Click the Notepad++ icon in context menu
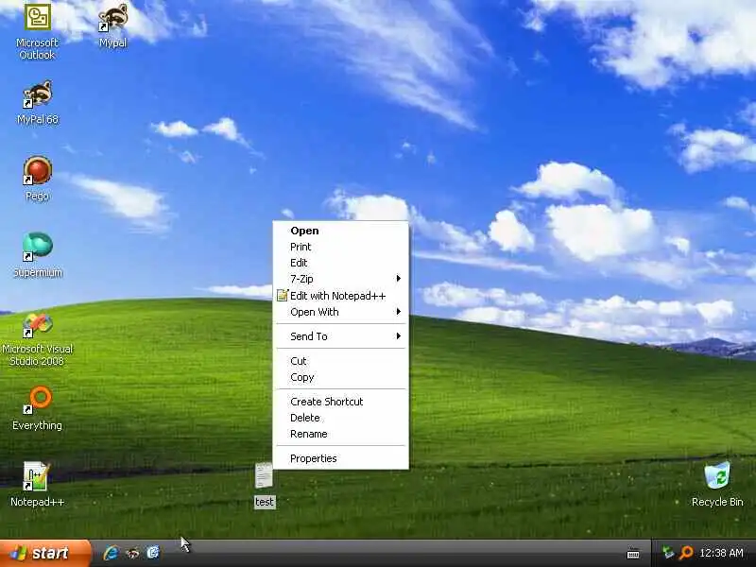 click(283, 296)
